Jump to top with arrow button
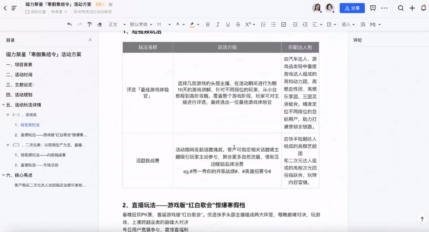This screenshot has width=429, height=232. click(422, 219)
